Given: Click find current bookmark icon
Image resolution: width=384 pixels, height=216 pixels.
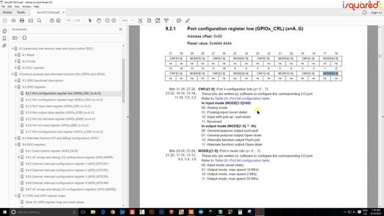Looking at the screenshot, I should (25, 38).
